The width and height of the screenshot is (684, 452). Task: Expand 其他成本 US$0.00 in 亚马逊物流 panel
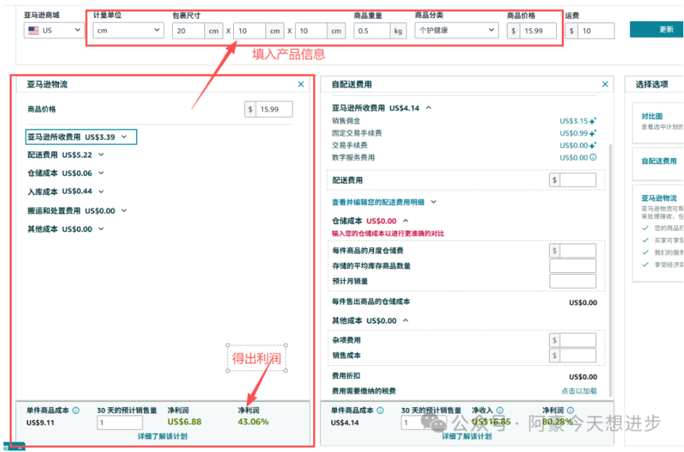pos(66,229)
